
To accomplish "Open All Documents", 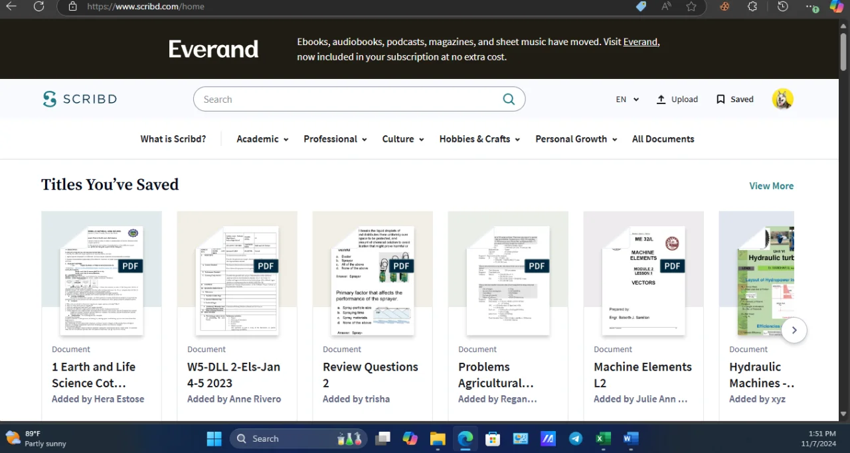I will [663, 139].
